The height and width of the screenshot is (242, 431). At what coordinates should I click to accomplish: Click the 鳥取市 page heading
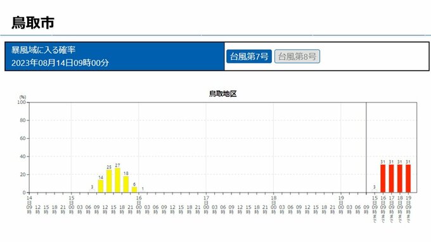pos(33,23)
